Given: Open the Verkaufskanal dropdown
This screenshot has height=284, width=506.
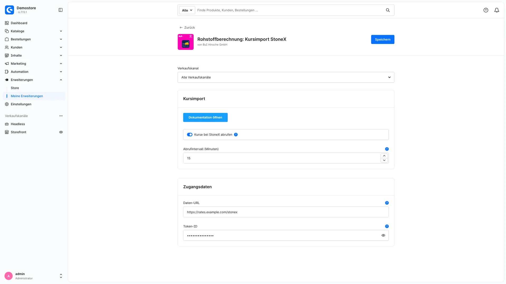Looking at the screenshot, I should pyautogui.click(x=286, y=77).
